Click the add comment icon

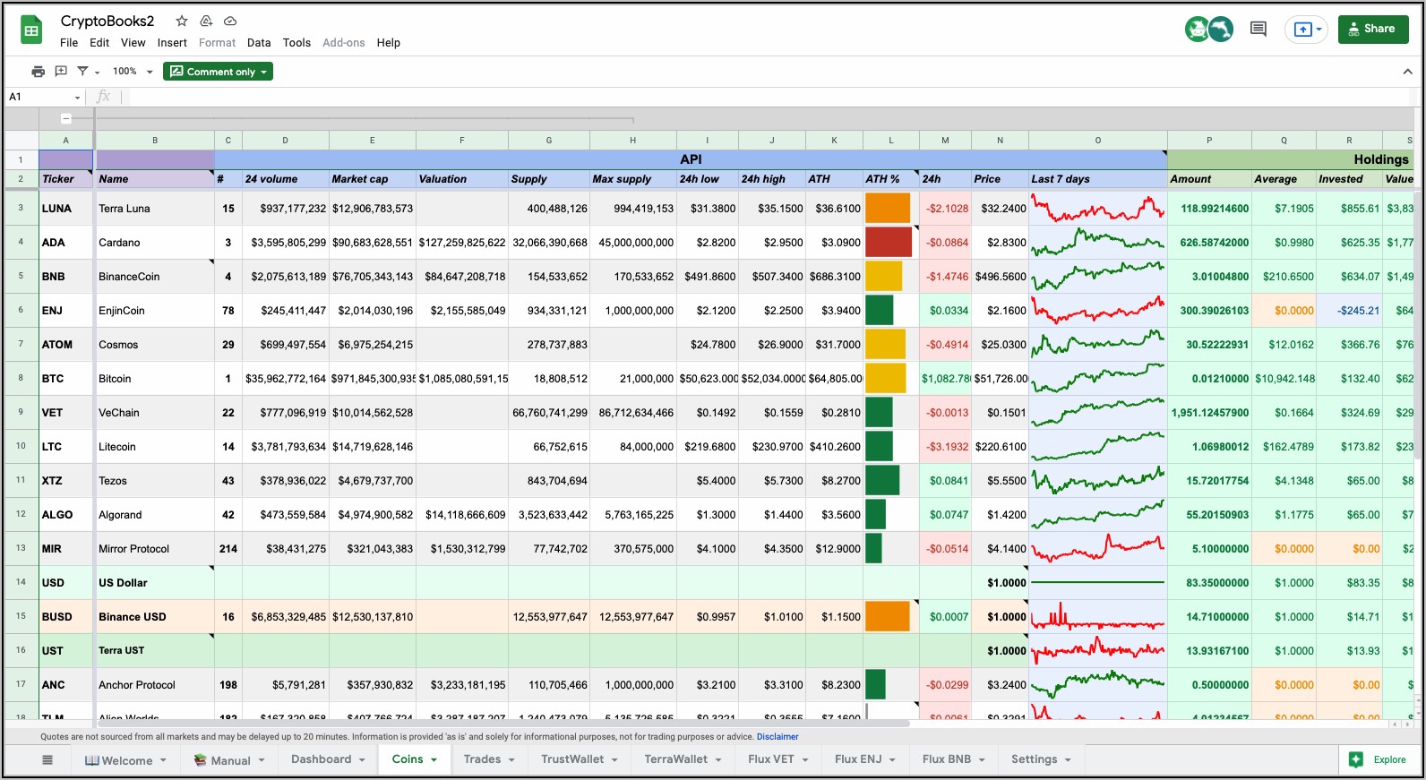[61, 72]
